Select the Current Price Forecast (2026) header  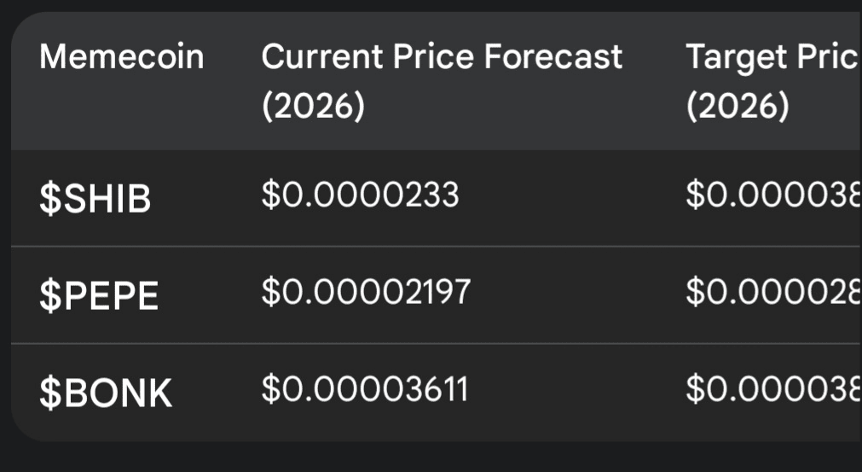[x=442, y=81]
